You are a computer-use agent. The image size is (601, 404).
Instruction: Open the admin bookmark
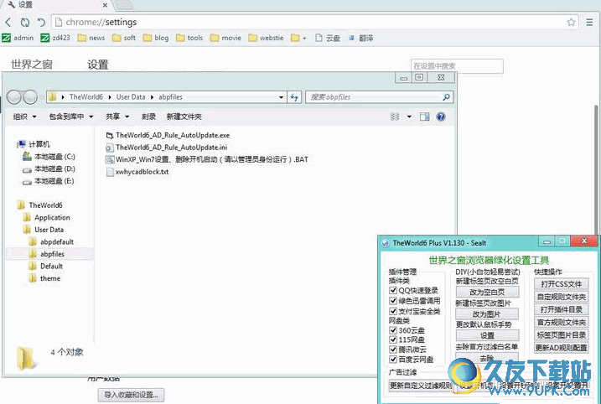[18, 38]
